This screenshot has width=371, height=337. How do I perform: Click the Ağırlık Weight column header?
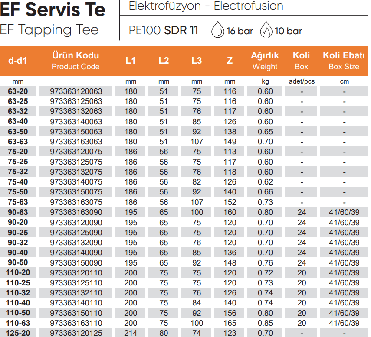265,61
